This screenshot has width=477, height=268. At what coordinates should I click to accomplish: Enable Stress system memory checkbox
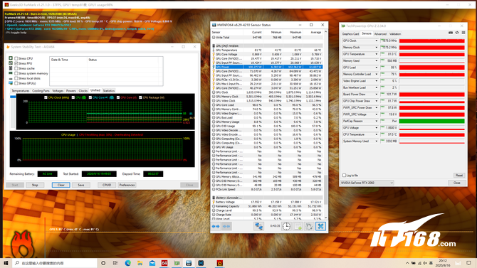16,73
